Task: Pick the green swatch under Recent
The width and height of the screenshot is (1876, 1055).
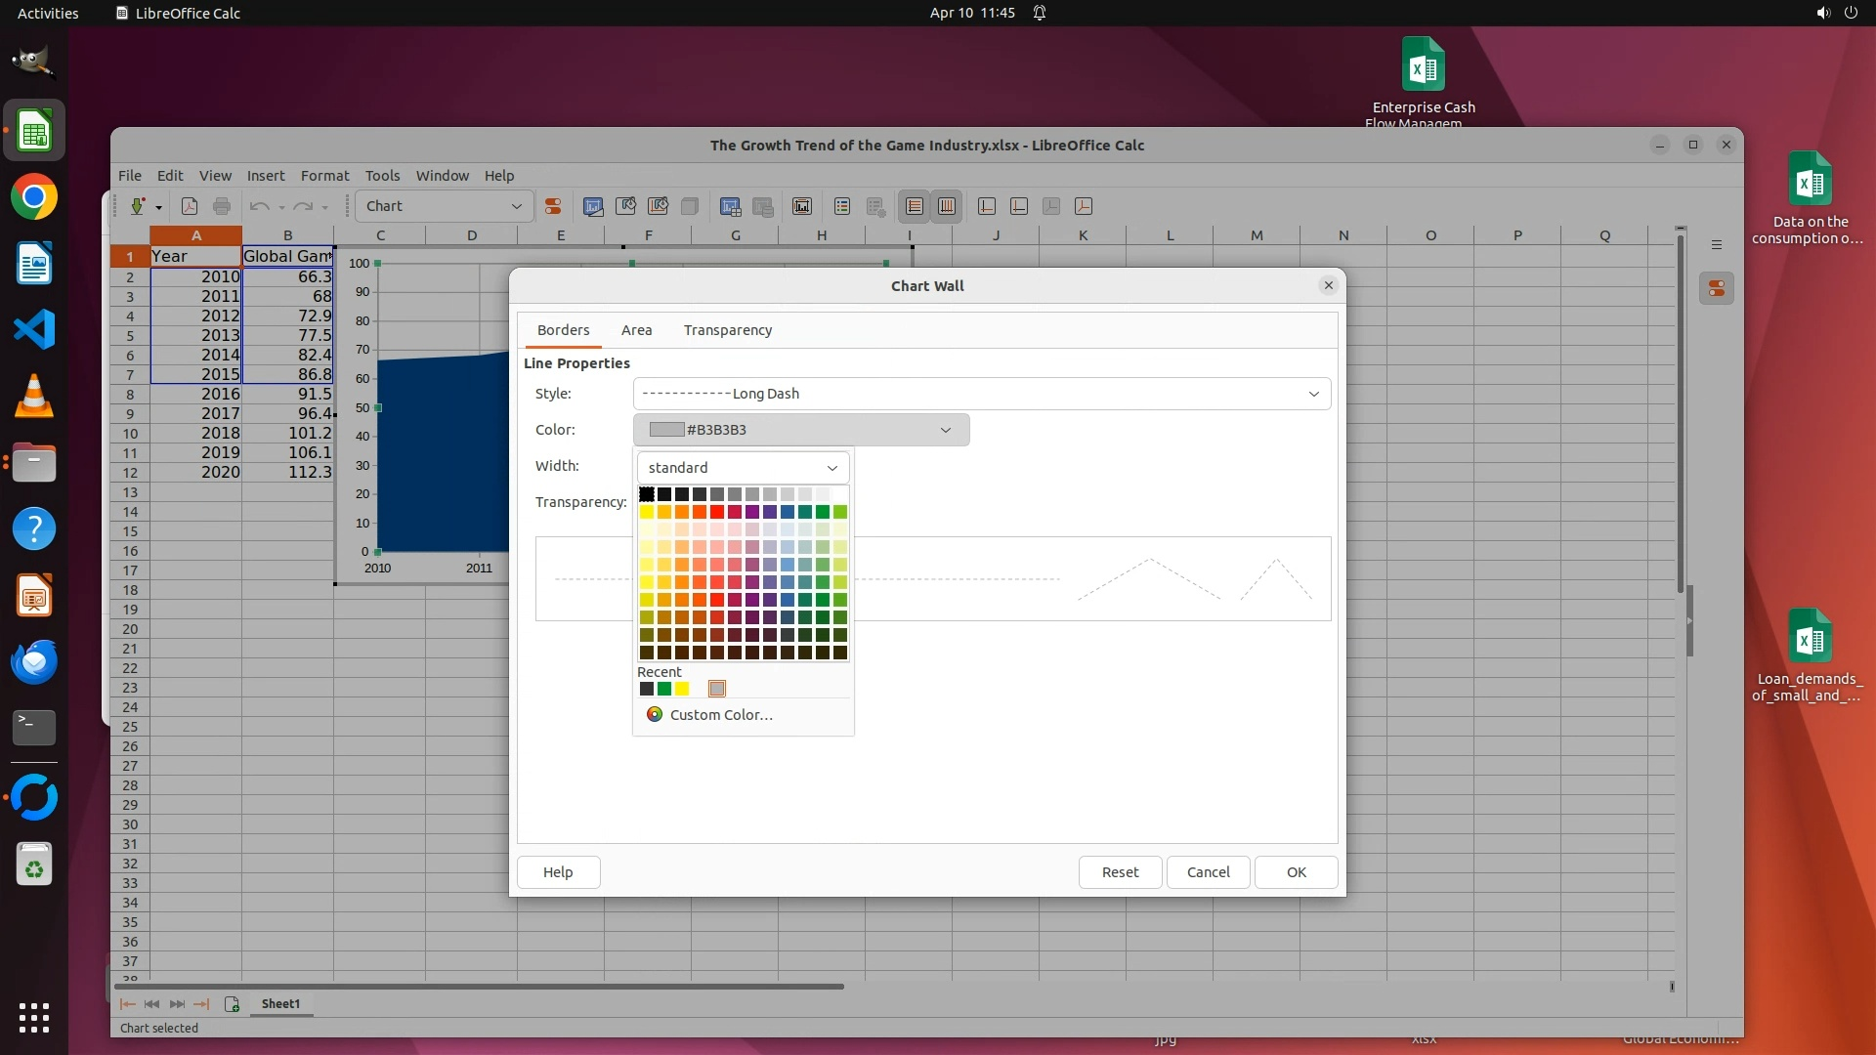Action: pos(664,690)
